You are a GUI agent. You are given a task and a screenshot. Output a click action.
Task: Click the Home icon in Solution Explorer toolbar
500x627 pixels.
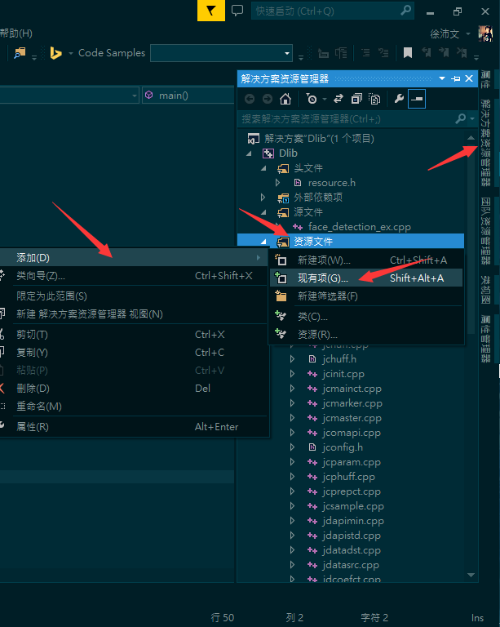(285, 99)
